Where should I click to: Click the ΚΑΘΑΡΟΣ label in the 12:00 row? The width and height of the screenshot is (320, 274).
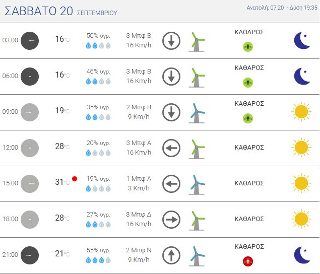[249, 148]
